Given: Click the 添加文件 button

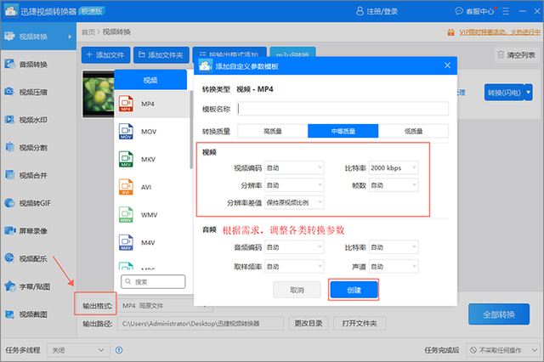Looking at the screenshot, I should 105,54.
